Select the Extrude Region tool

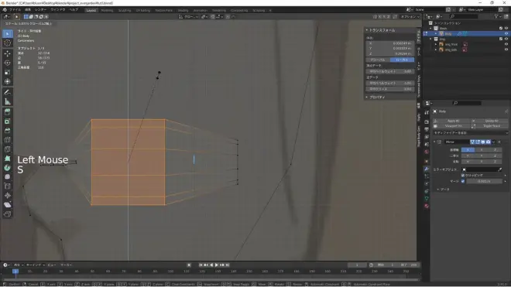[x=8, y=112]
